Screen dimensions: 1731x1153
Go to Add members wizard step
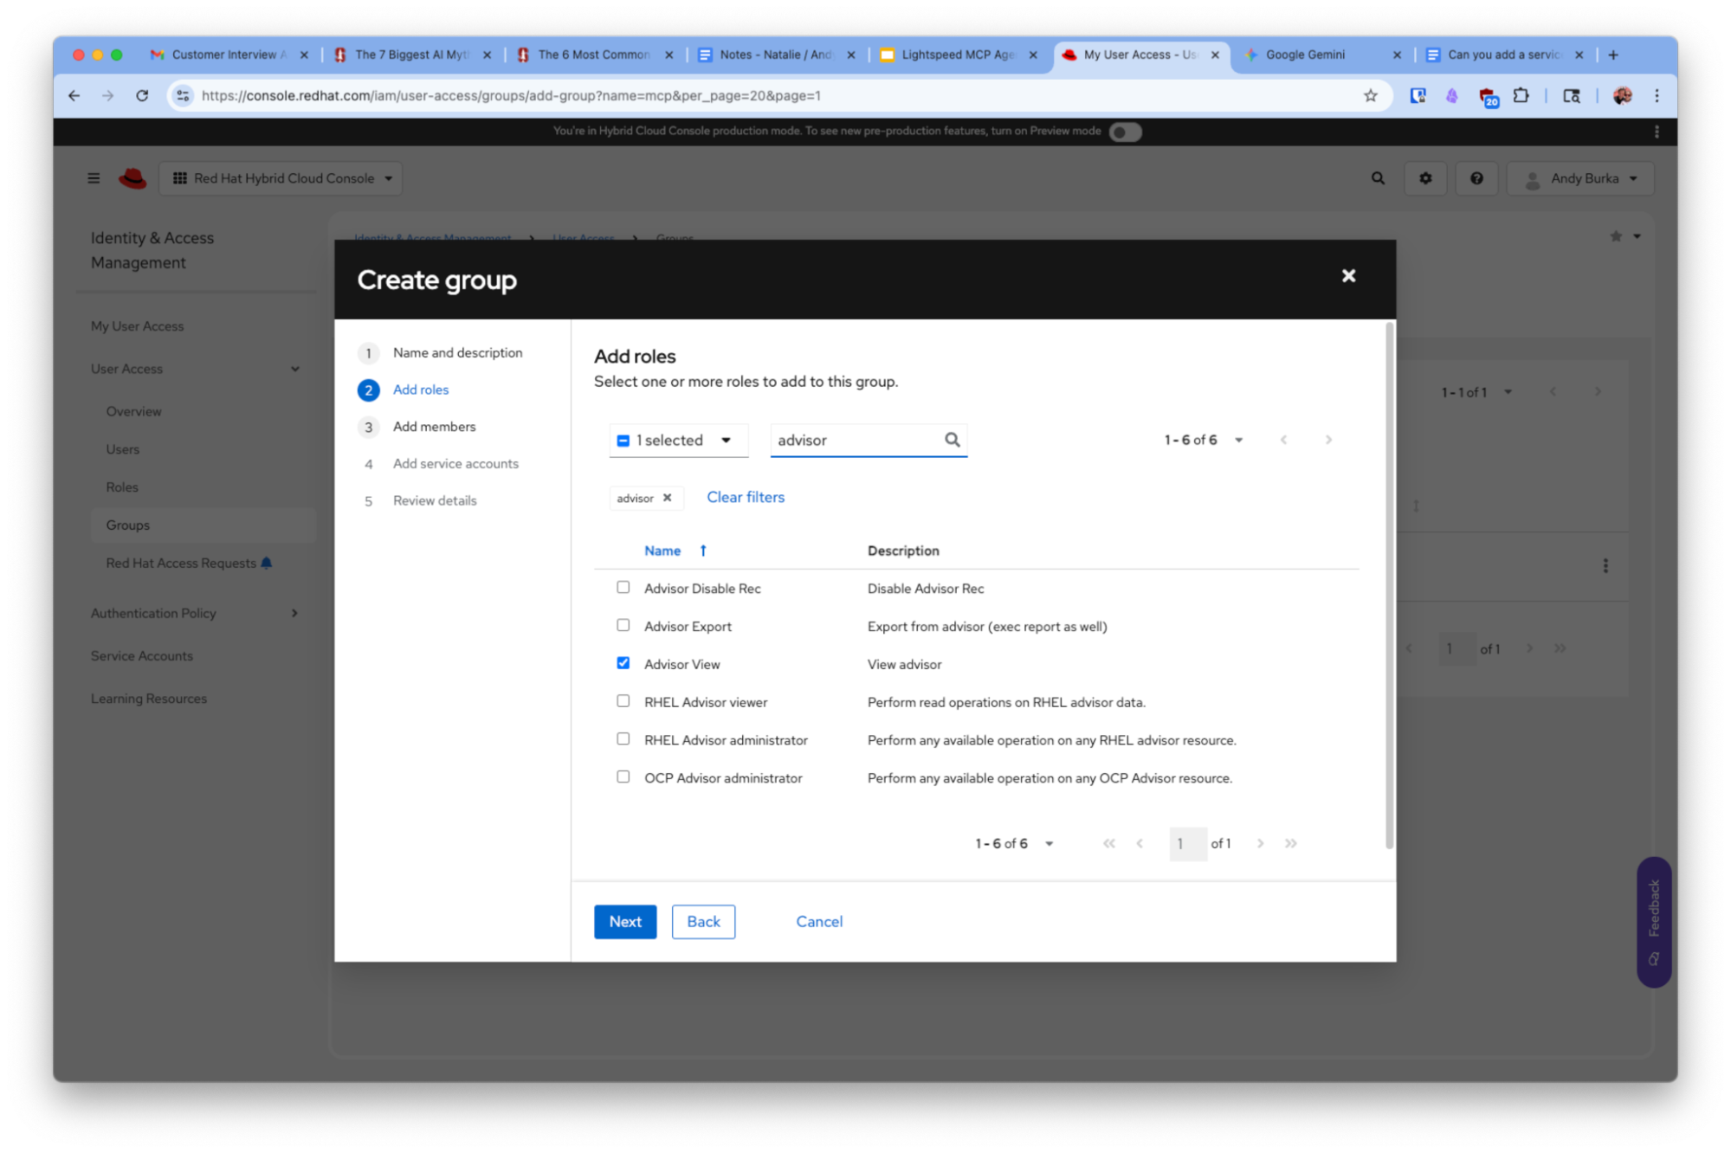[434, 427]
